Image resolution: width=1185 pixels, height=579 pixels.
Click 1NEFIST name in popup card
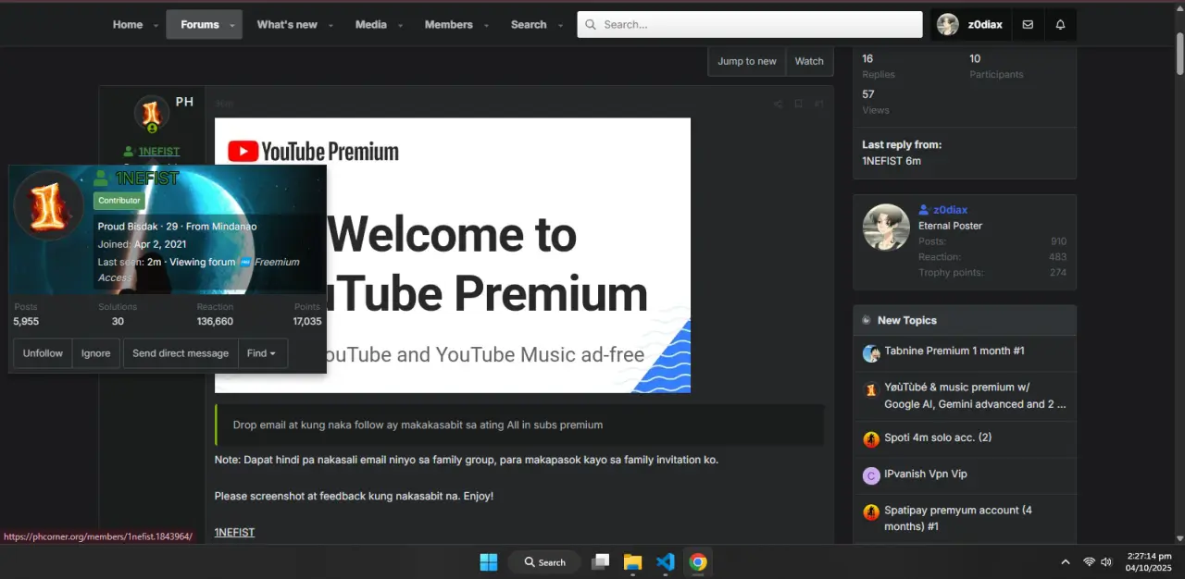(147, 178)
